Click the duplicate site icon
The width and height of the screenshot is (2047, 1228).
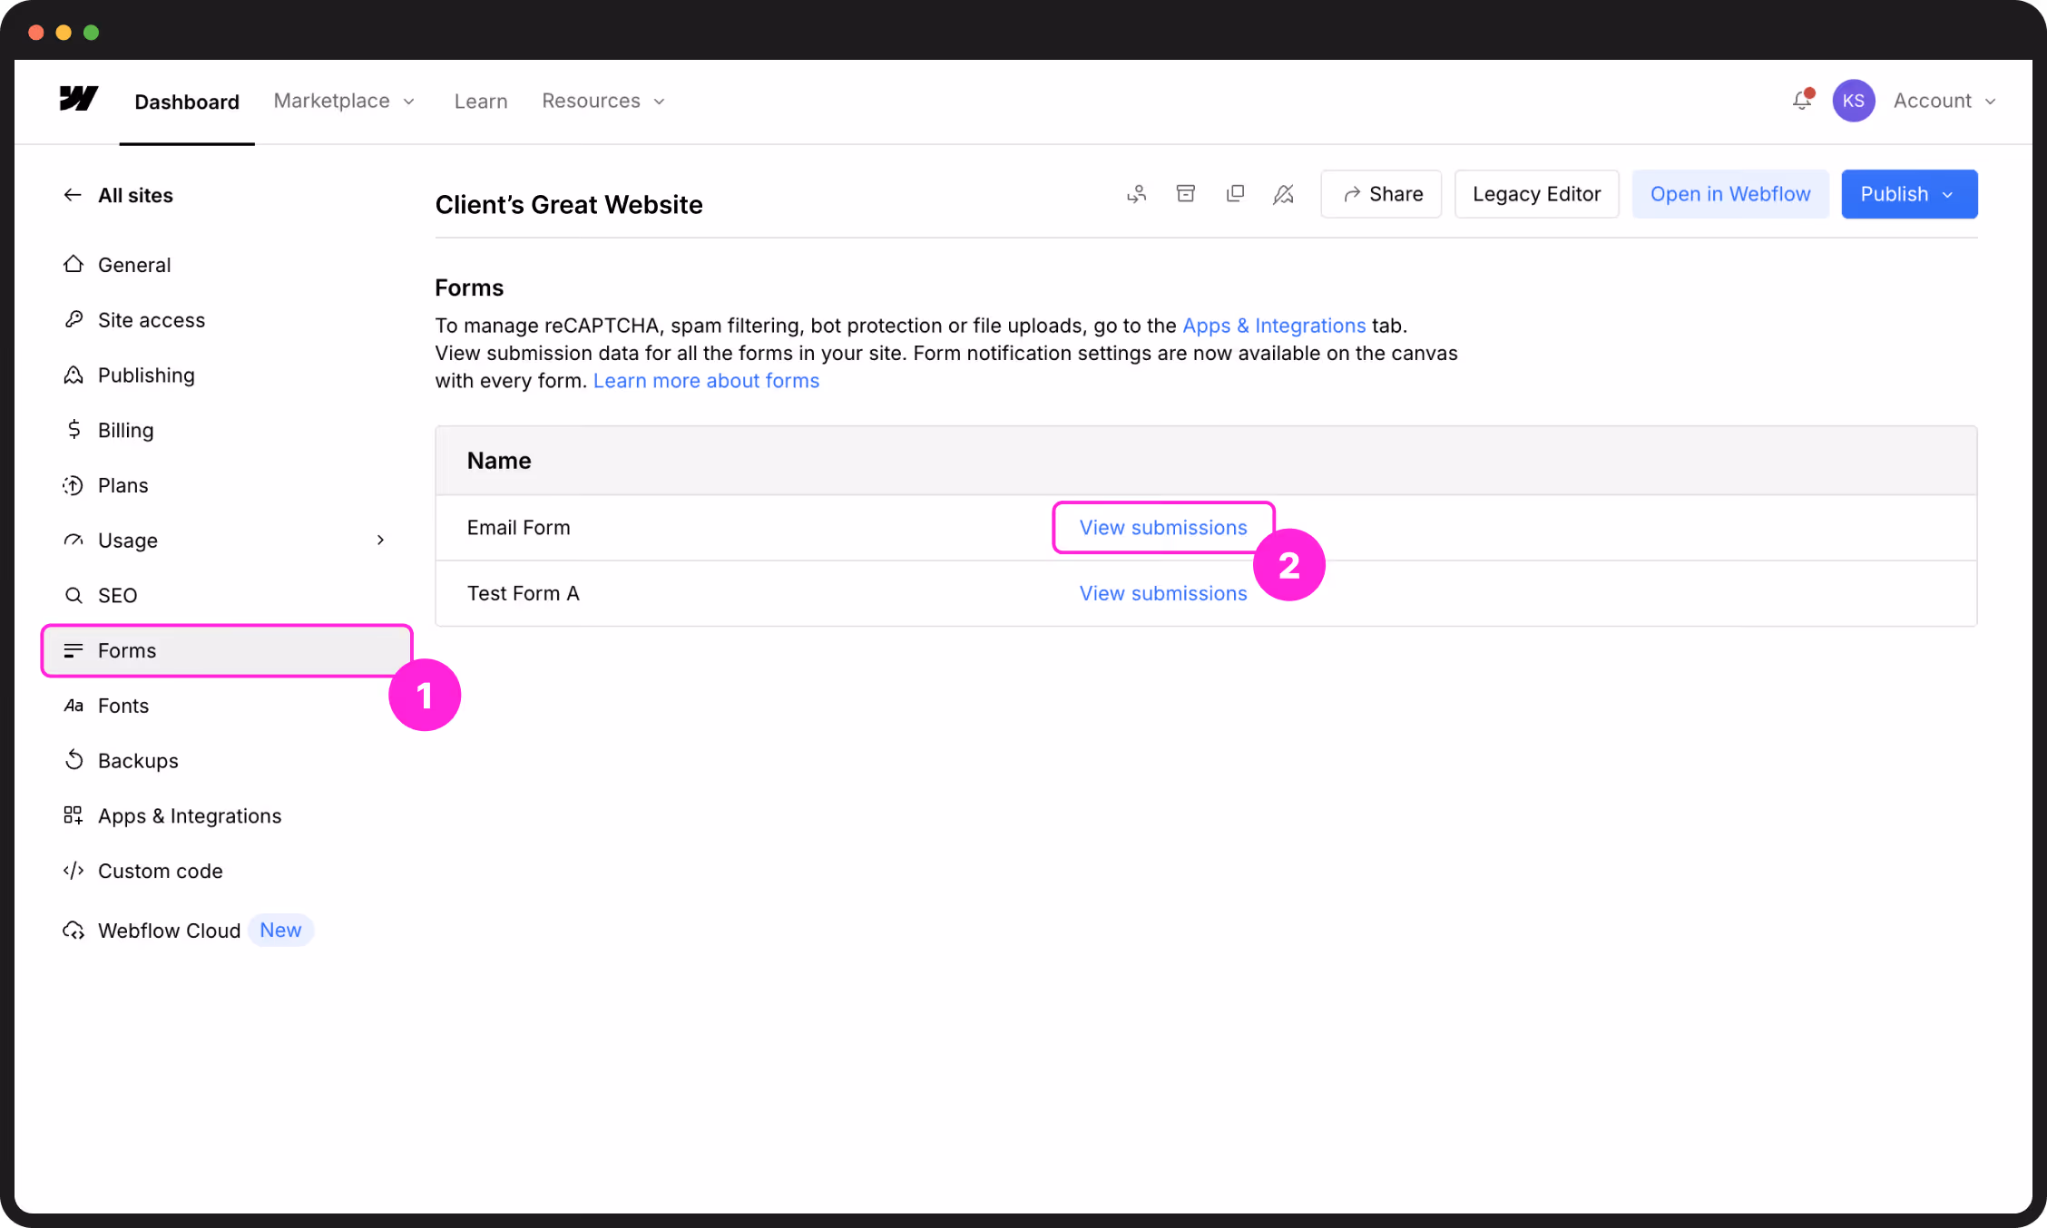tap(1235, 193)
